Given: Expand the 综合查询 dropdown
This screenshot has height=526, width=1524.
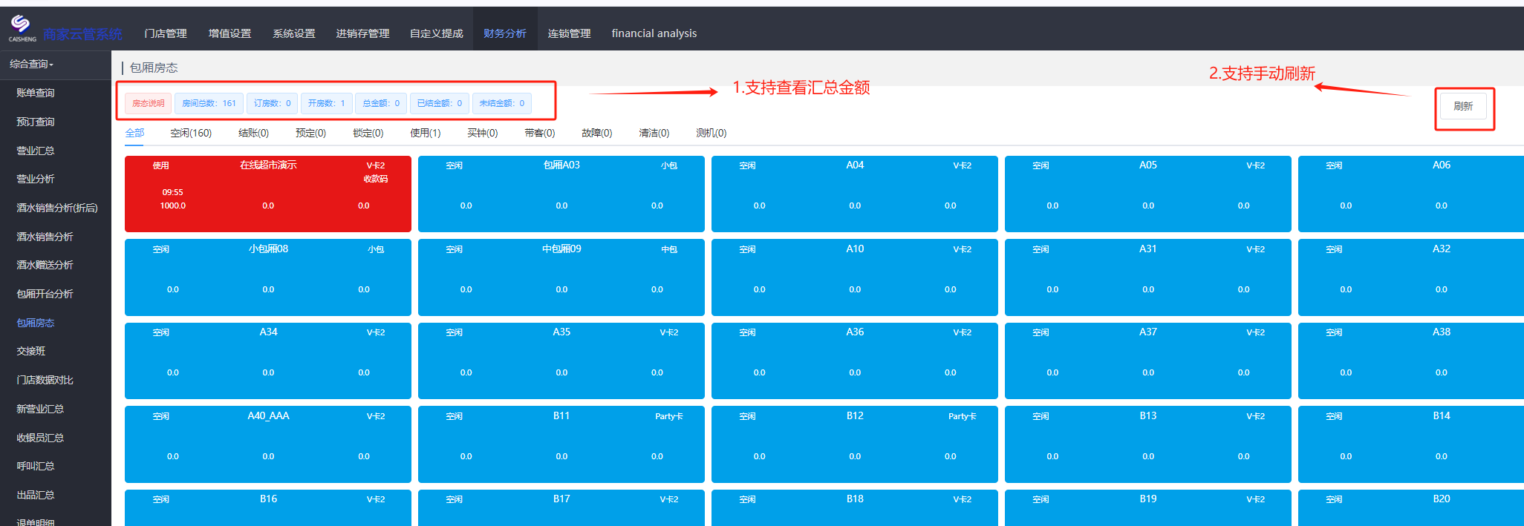Looking at the screenshot, I should coord(31,65).
